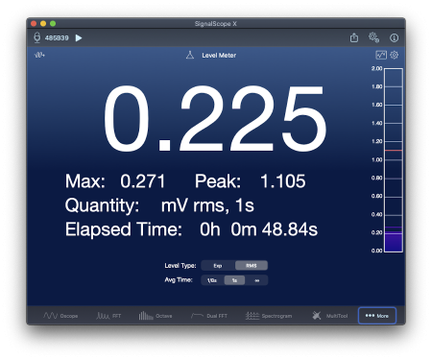Toggle the graph display icon near gear
The height and width of the screenshot is (360, 432).
click(381, 55)
